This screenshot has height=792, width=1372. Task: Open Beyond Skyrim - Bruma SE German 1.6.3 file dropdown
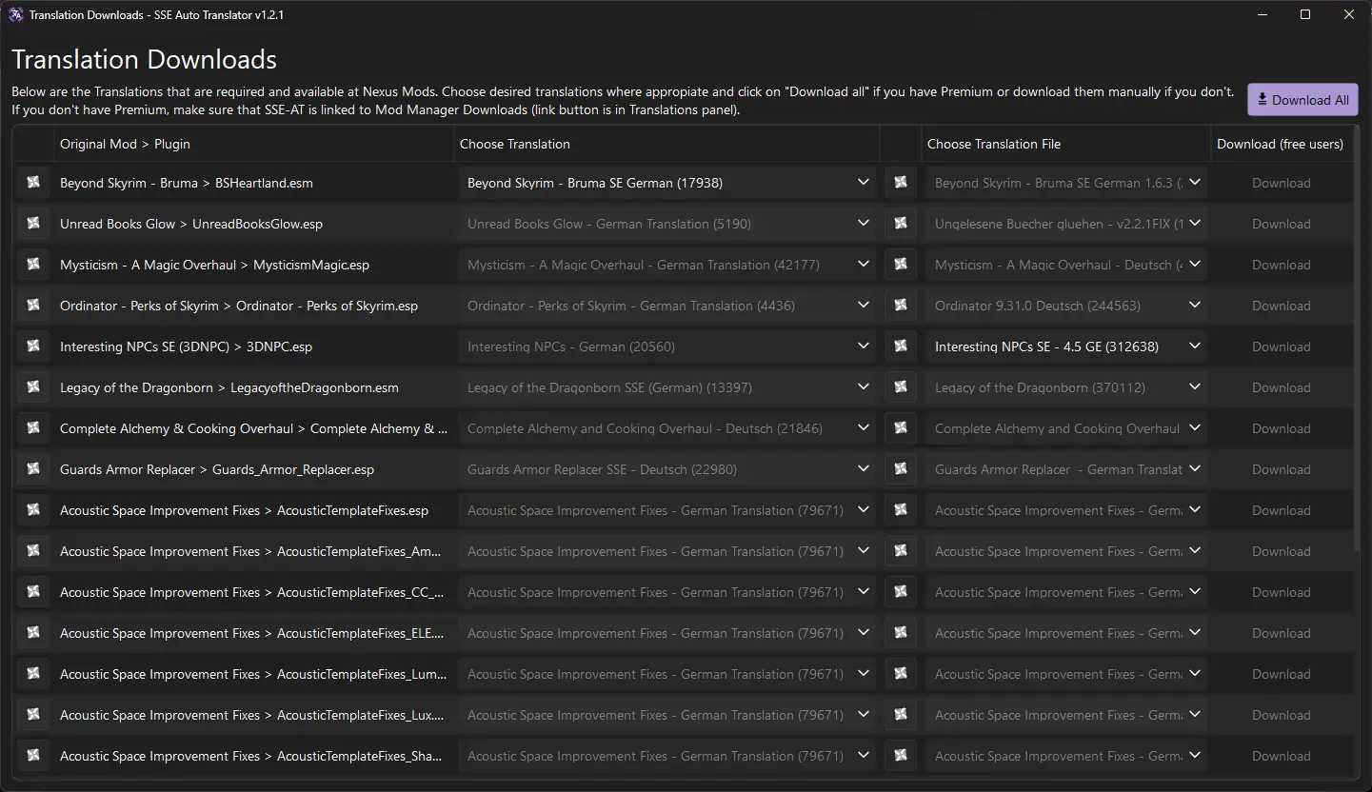tap(1066, 183)
